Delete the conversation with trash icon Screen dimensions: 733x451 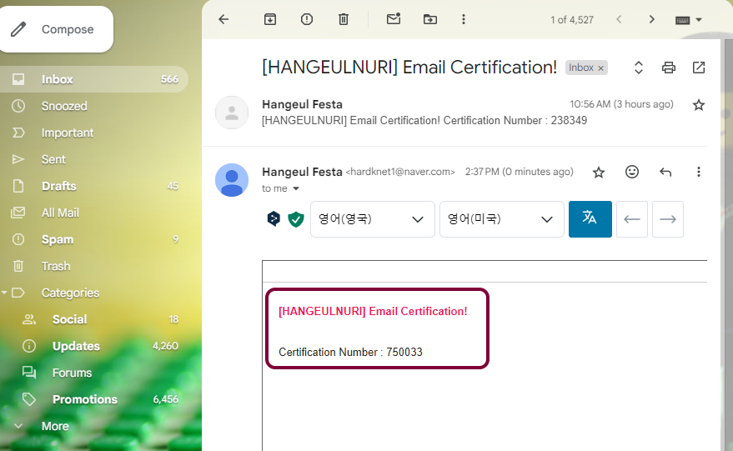point(344,19)
